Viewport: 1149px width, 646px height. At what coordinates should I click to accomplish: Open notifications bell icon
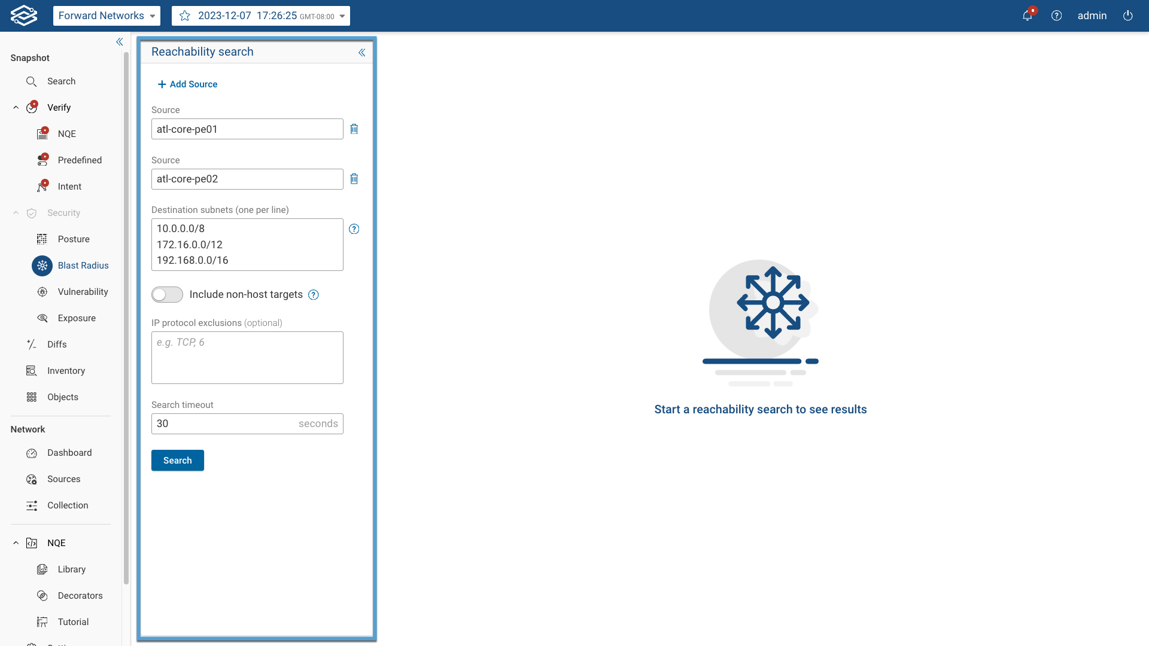[1027, 16]
